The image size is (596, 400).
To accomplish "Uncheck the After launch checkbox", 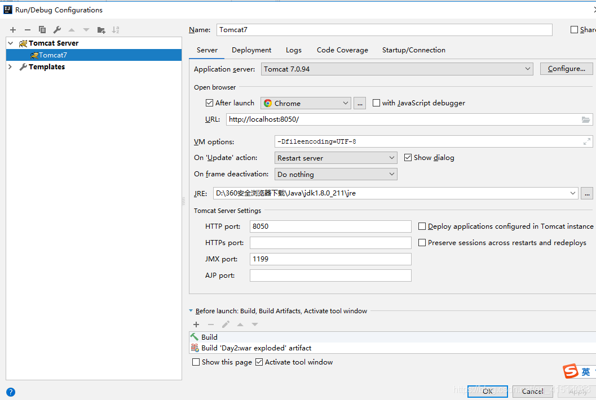I will tap(209, 103).
